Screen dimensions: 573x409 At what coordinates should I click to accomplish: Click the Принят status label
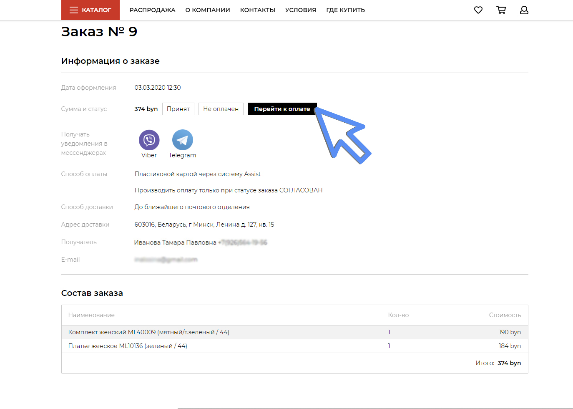tap(178, 109)
